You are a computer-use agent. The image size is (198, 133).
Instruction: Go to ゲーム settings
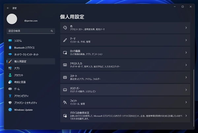pos(31,89)
